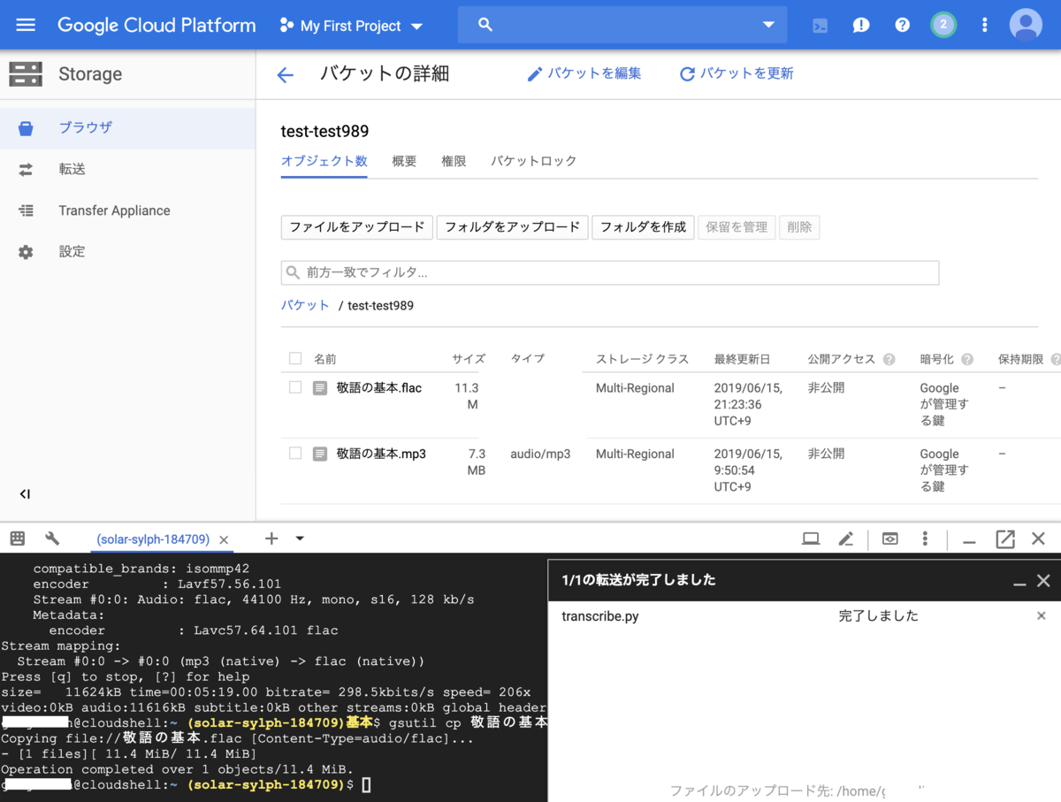Click the 削除 delete button
The width and height of the screenshot is (1061, 802).
(x=799, y=227)
